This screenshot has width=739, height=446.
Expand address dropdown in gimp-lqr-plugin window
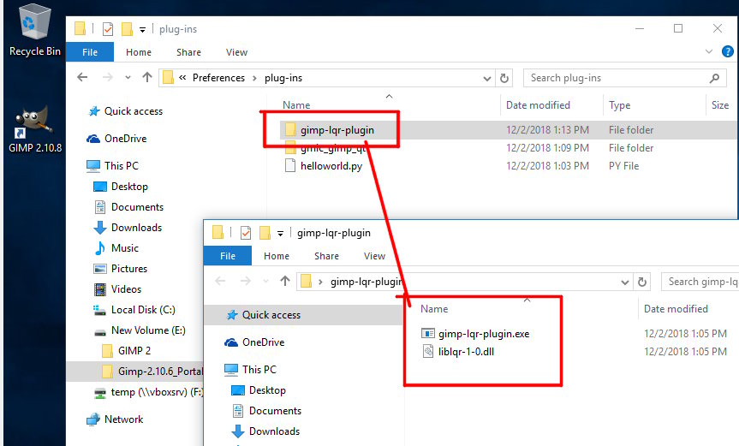click(625, 282)
